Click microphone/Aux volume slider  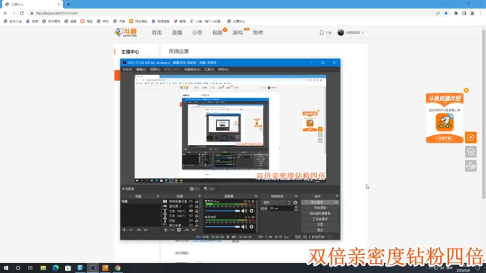click(222, 211)
